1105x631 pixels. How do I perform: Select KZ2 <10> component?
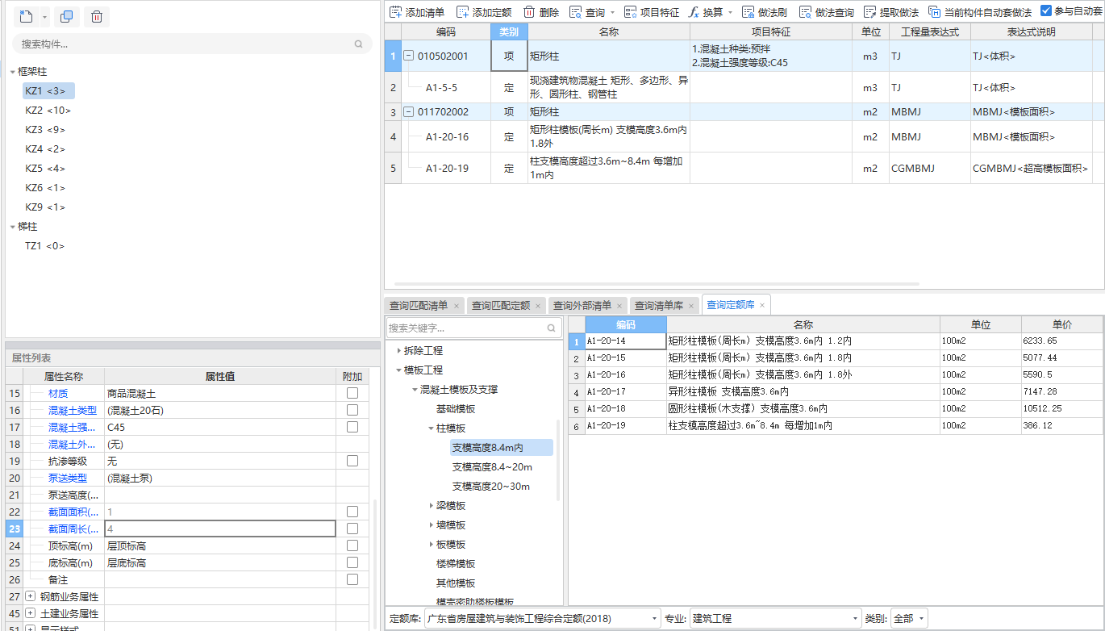point(48,111)
